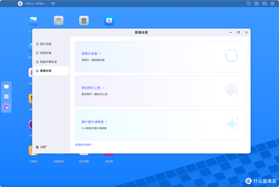279x187 pixels.
Task: Click the 设置 gear icon
Action: (x=37, y=147)
